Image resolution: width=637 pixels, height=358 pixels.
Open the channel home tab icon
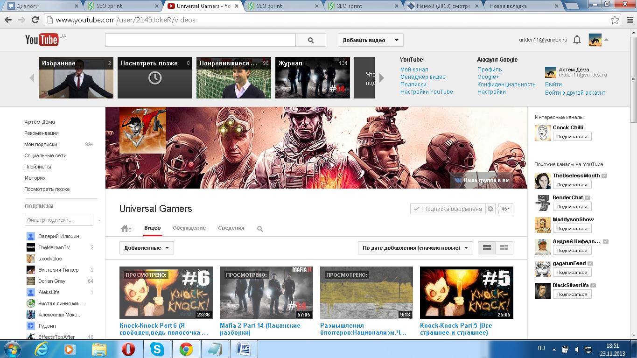(126, 228)
